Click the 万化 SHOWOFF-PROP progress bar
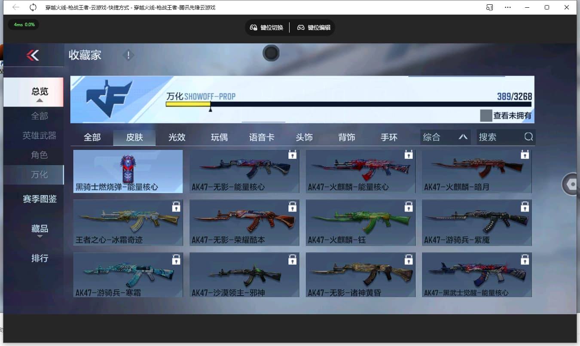580x346 pixels. [x=301, y=103]
